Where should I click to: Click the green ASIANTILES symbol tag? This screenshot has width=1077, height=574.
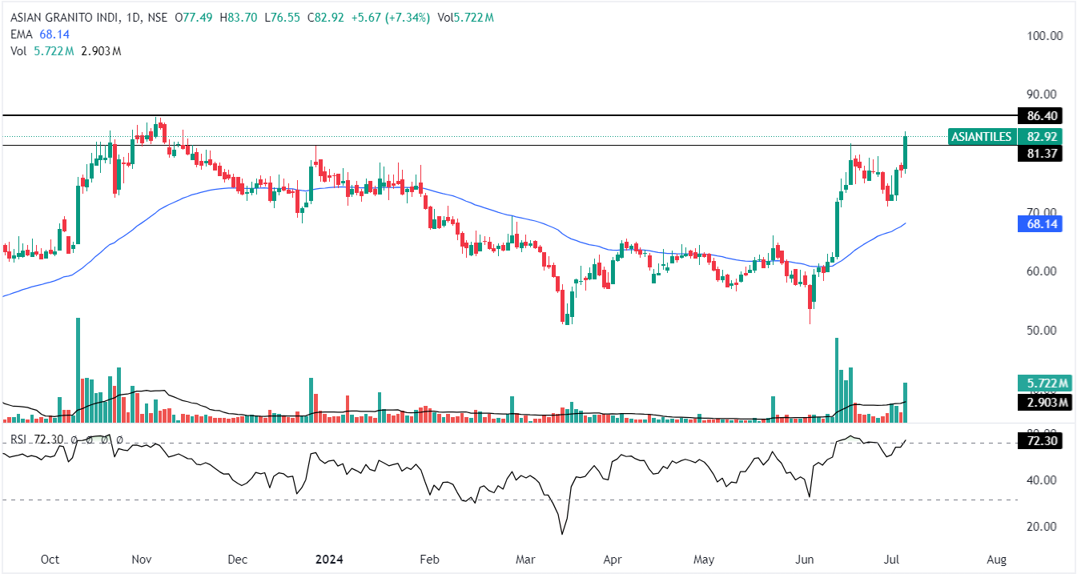pos(981,137)
